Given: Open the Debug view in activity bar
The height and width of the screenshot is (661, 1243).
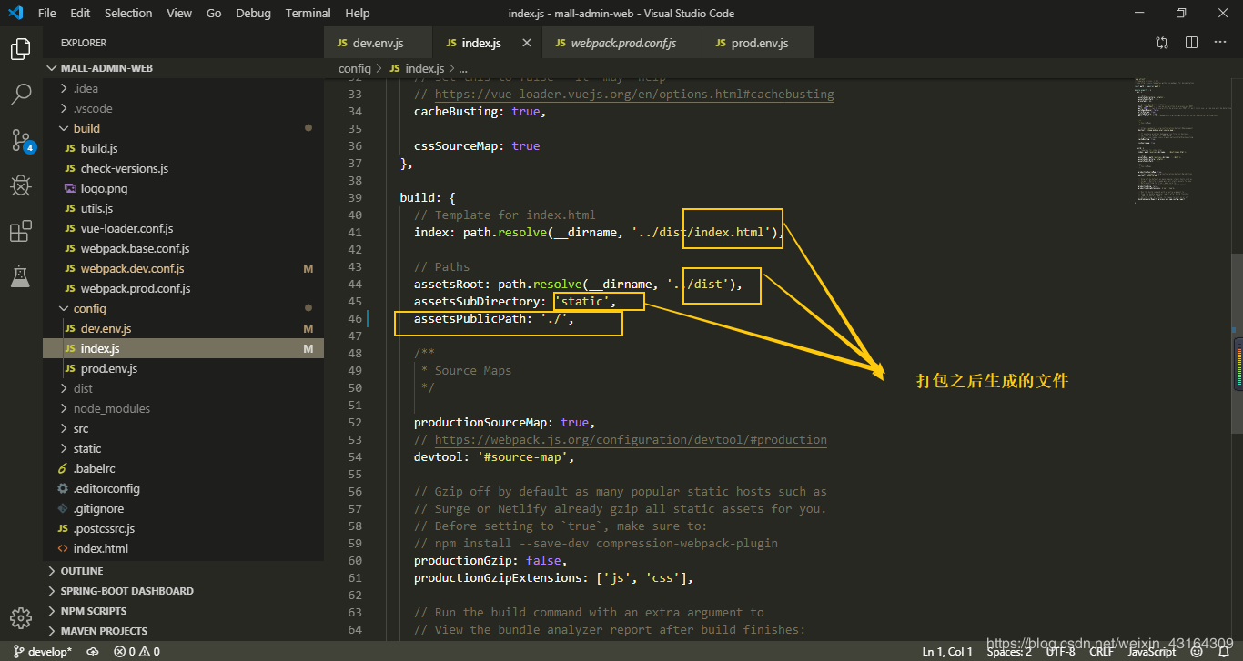Looking at the screenshot, I should (x=20, y=185).
